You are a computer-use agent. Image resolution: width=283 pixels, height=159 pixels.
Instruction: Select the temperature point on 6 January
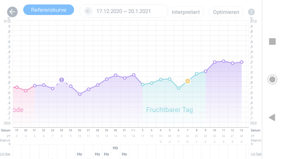click(x=179, y=88)
